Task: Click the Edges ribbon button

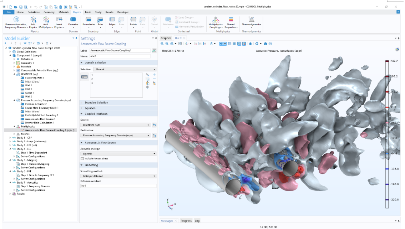Action: tap(112, 22)
